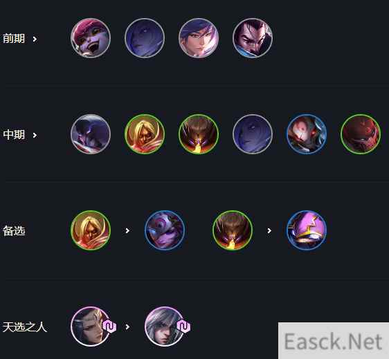
Task: Select the dark-haired bearded champion in 前期 row
Action: coord(253,38)
